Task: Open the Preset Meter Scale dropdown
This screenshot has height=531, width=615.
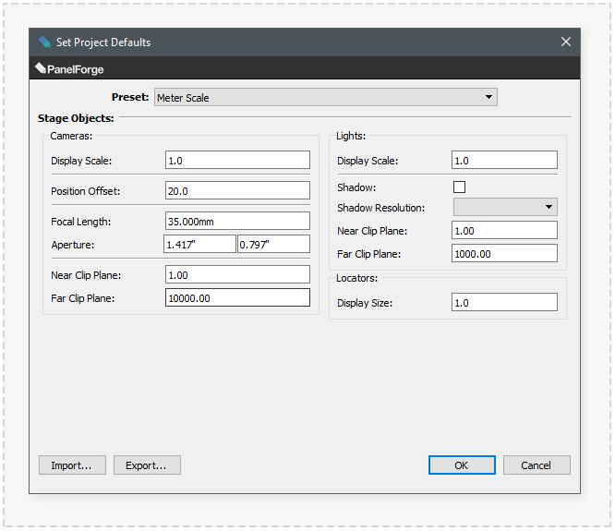Action: click(x=325, y=97)
